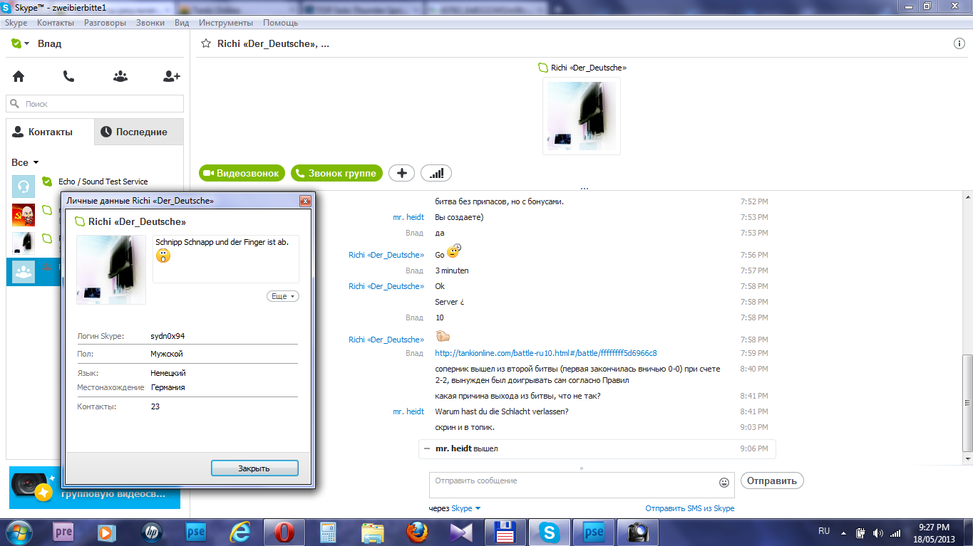The width and height of the screenshot is (973, 546).
Task: Open Windows Explorer folder taskbar icon
Action: [373, 532]
